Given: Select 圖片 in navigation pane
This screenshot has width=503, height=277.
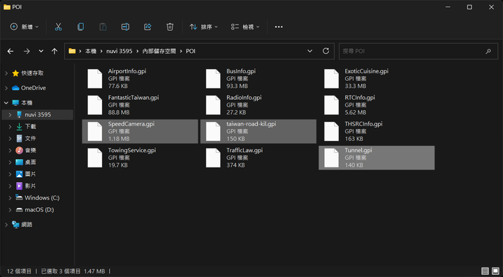Looking at the screenshot, I should 31,174.
